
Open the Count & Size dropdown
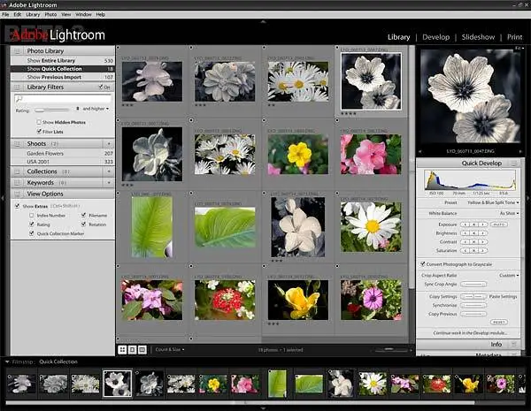170,349
